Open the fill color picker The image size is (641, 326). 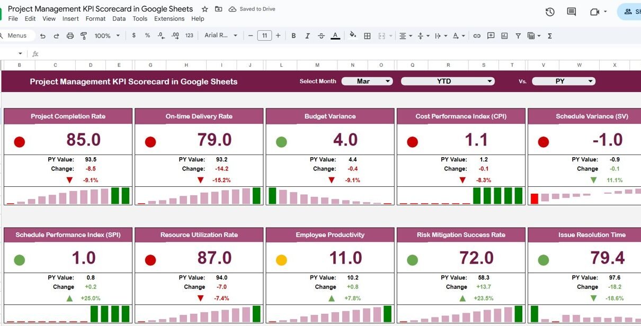(x=353, y=36)
